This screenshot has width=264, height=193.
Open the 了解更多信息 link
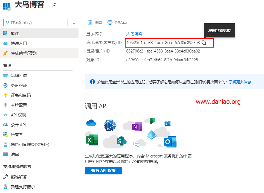[240, 82]
